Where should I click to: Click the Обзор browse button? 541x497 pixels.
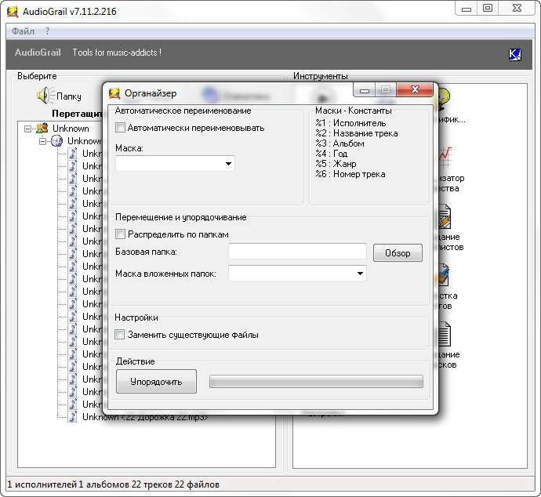[398, 253]
